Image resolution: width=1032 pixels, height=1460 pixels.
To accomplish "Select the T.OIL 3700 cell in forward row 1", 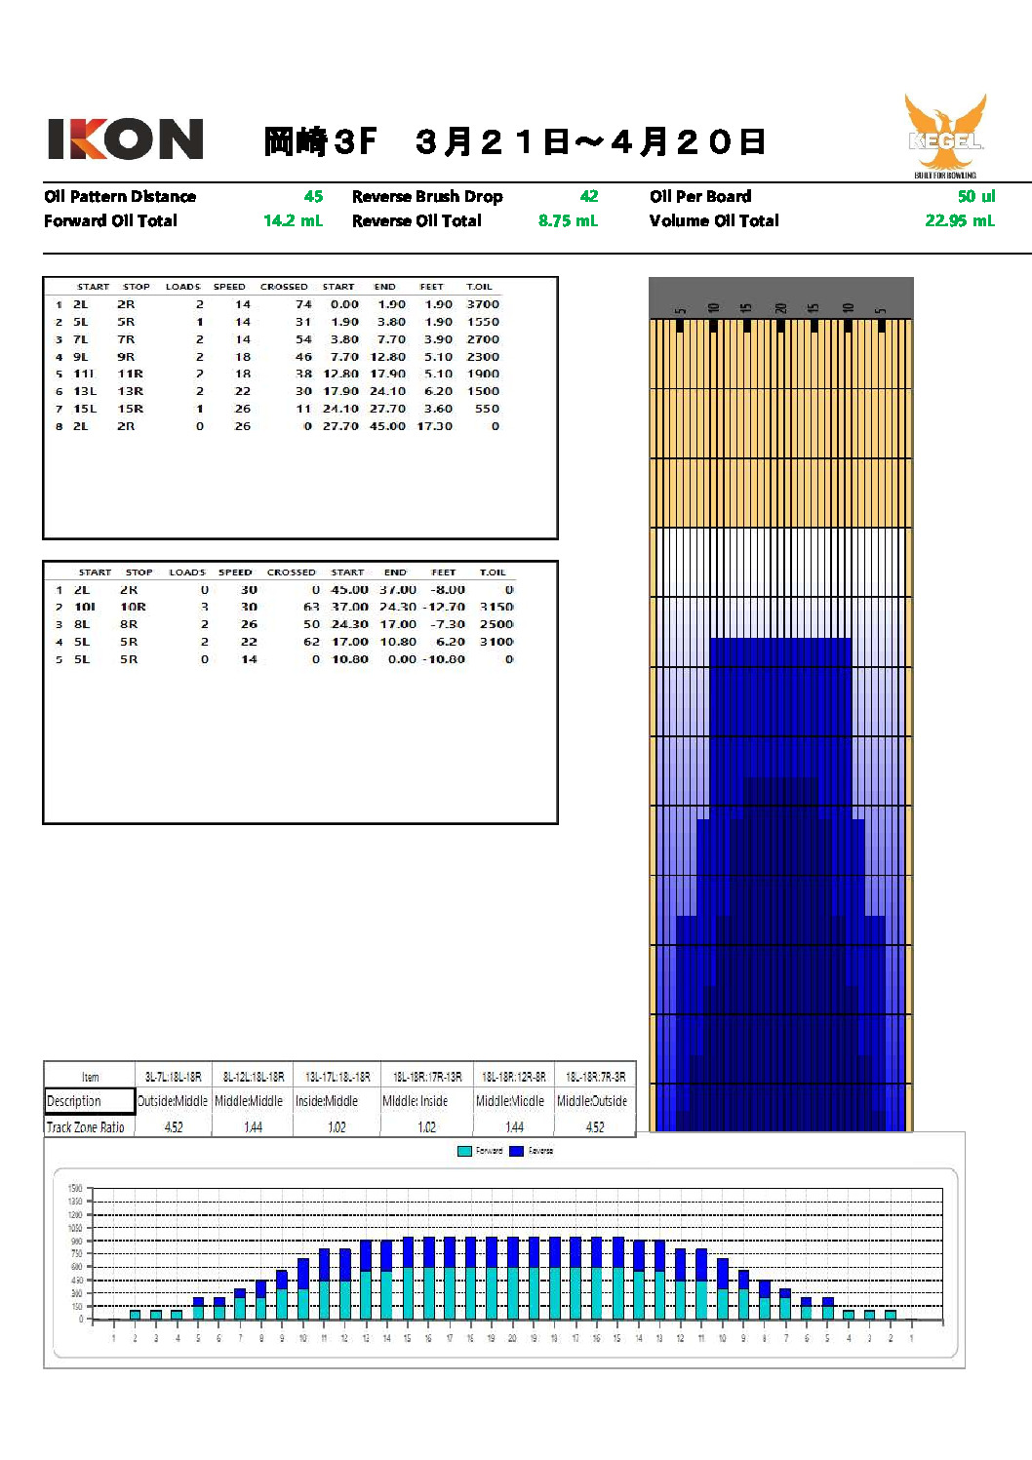I will [x=483, y=304].
